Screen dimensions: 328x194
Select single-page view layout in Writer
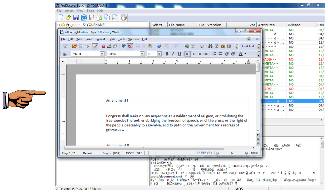tap(199, 153)
